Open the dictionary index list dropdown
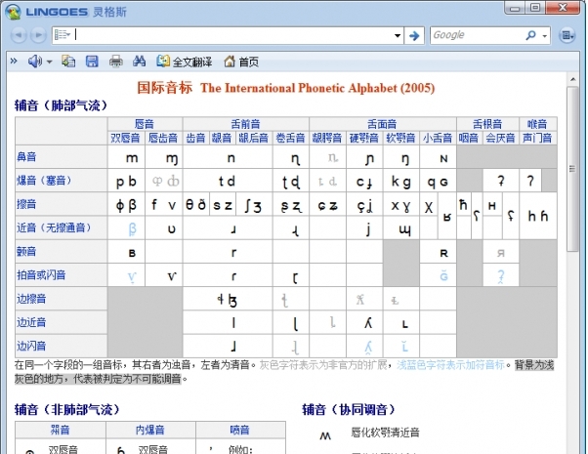The image size is (588, 454). 63,35
